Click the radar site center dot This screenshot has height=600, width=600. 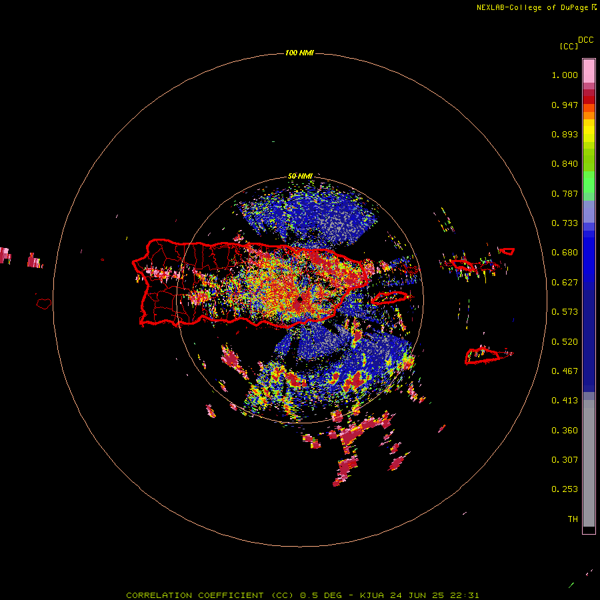tap(301, 299)
